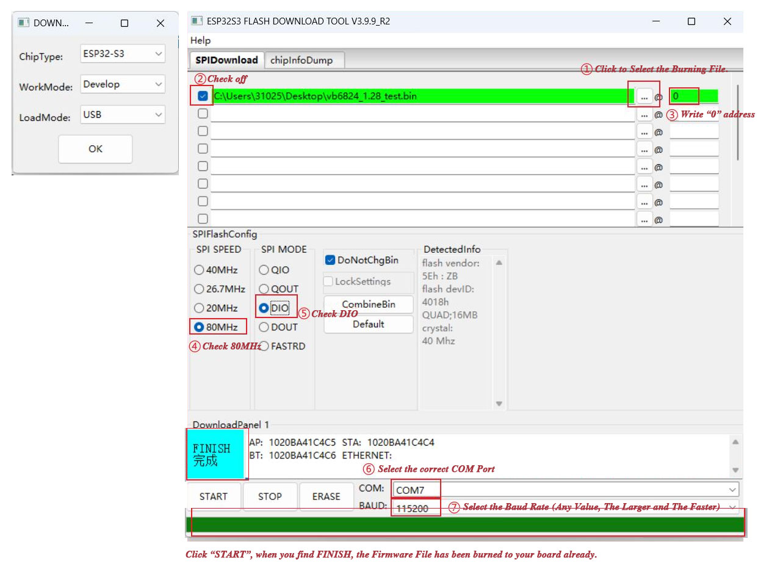Choose DIO SPI mode

click(264, 308)
